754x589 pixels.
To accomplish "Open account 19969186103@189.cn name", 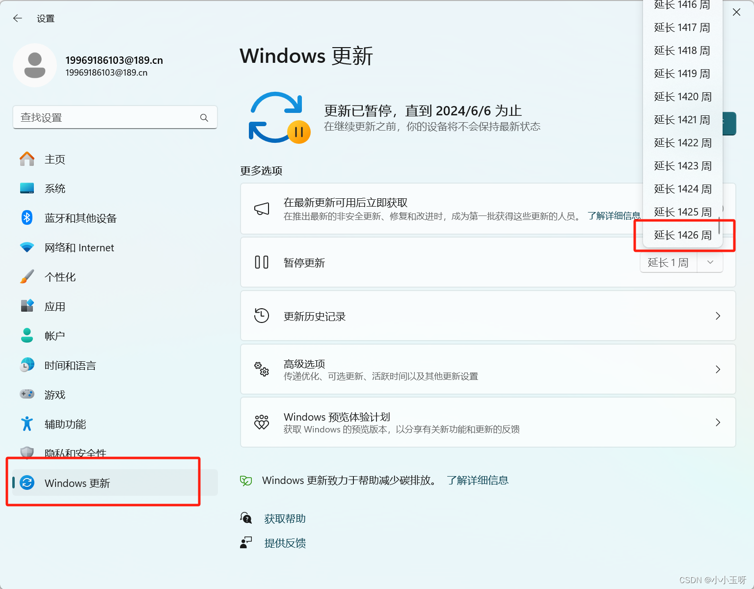I will pyautogui.click(x=114, y=60).
